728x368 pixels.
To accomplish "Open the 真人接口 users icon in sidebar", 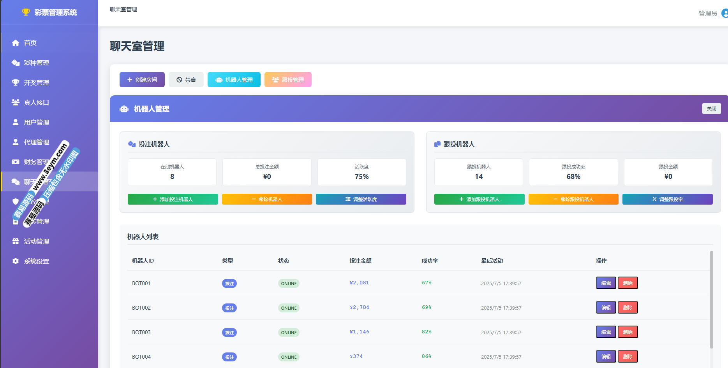I will (x=16, y=102).
